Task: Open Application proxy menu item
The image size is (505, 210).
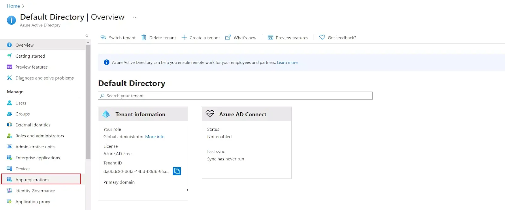Action: point(43,202)
